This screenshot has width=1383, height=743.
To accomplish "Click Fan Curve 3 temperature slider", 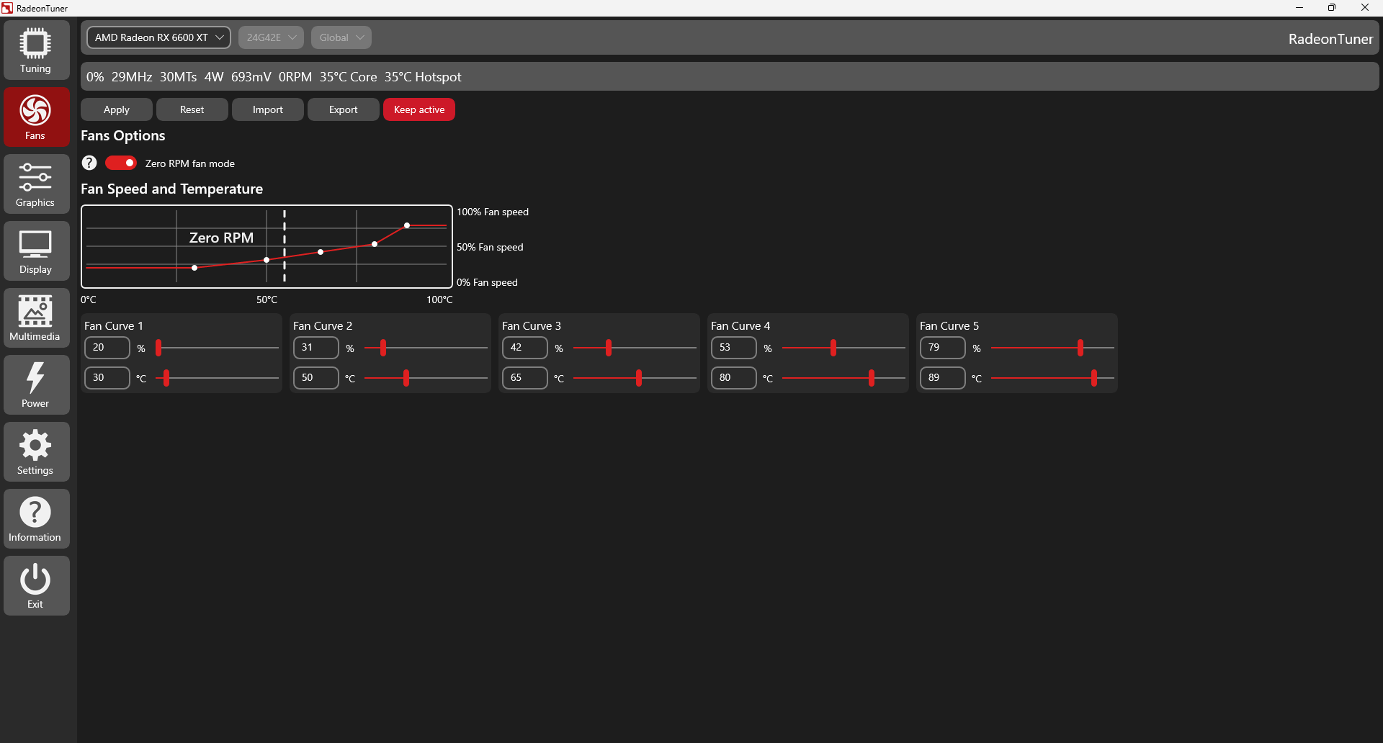I will tap(635, 378).
